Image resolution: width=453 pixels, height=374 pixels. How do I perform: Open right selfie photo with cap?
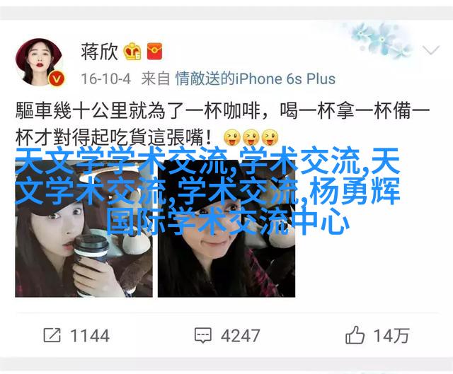(x=226, y=228)
